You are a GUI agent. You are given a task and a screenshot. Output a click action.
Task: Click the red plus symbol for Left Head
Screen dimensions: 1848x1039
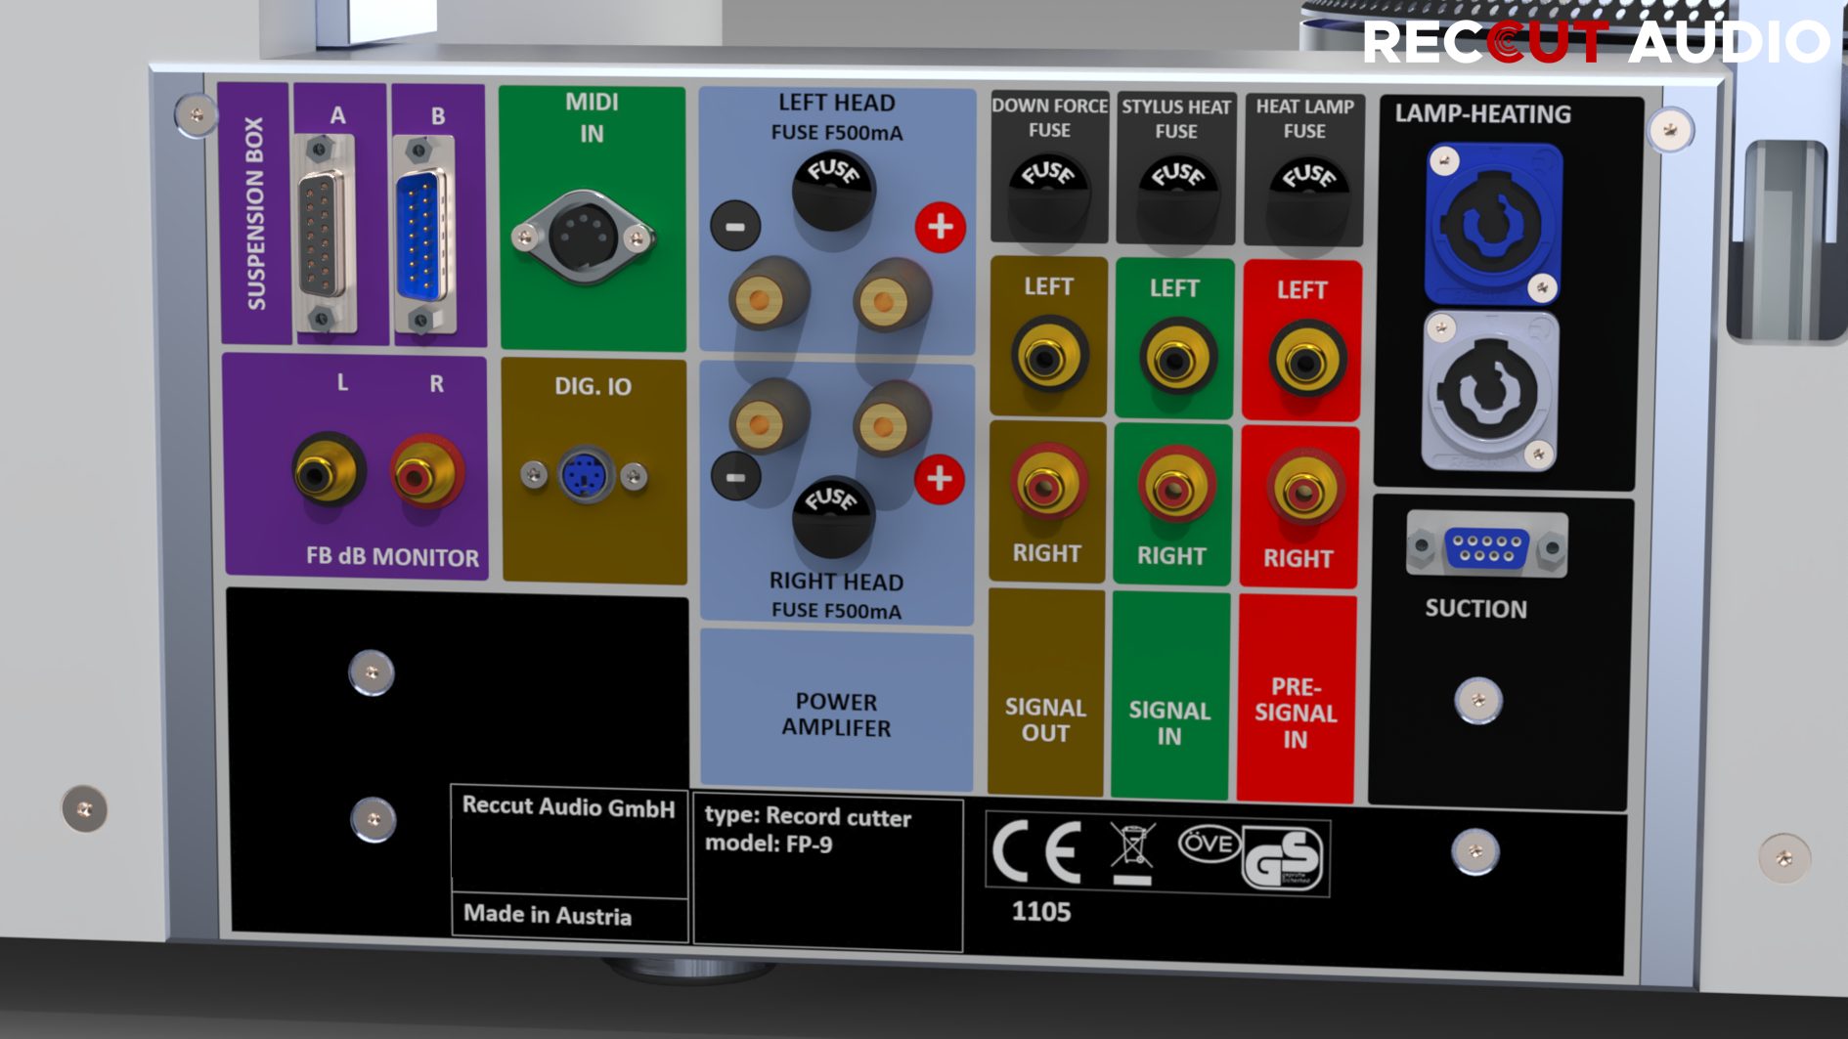click(940, 227)
